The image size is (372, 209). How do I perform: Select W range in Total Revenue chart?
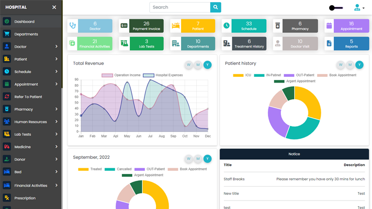(188, 65)
